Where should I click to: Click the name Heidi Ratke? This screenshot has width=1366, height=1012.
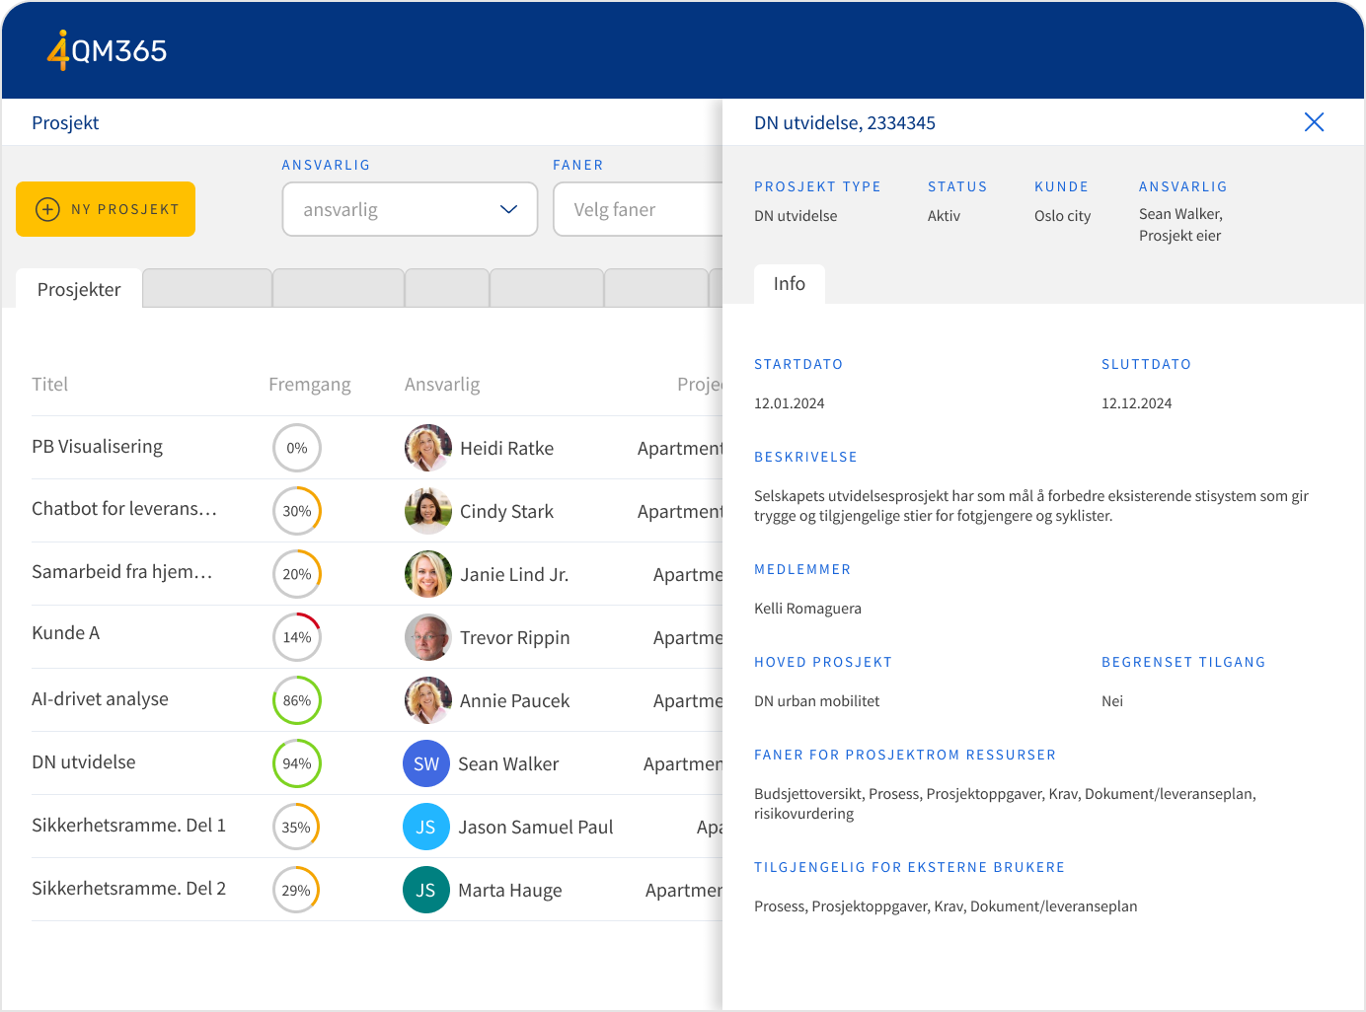(506, 448)
